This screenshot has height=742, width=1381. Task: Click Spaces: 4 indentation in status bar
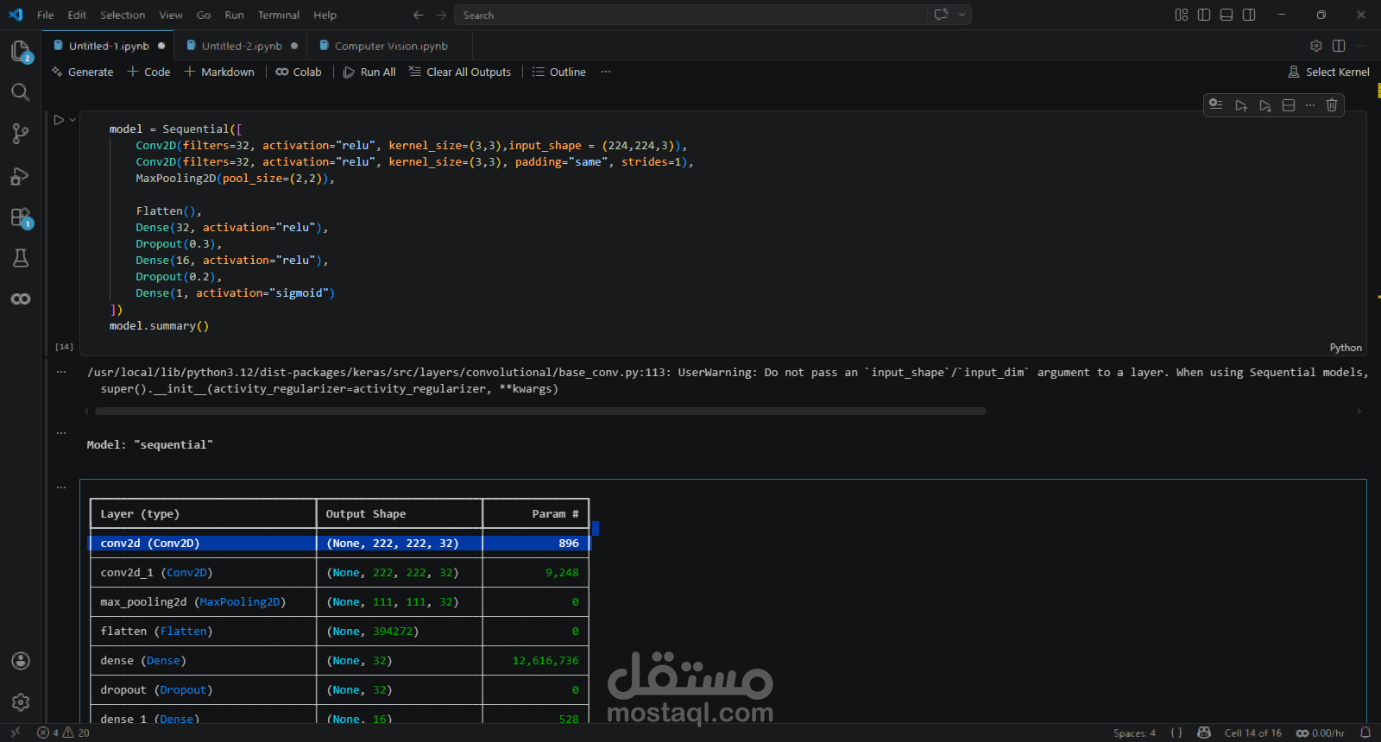click(x=1134, y=733)
